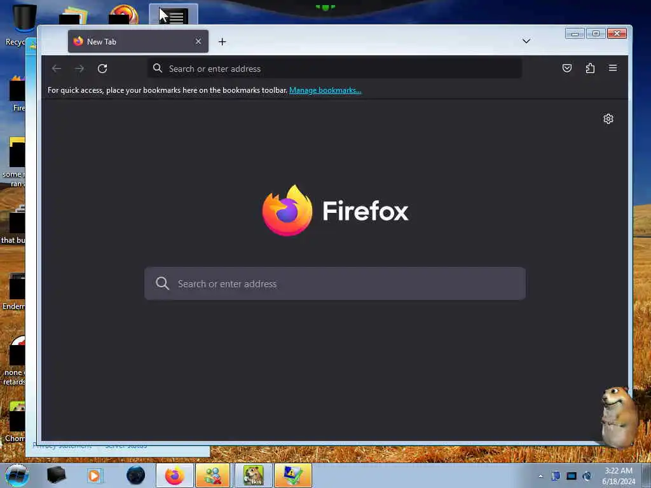Viewport: 651px width, 488px height.
Task: Select the desktop icon labeled Chom
Action: (15, 422)
